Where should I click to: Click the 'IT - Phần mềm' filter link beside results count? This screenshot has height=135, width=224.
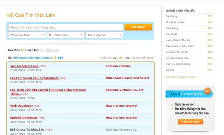click(50, 50)
